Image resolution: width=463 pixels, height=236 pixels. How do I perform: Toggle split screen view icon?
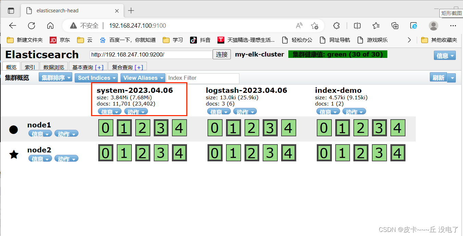pos(357,26)
